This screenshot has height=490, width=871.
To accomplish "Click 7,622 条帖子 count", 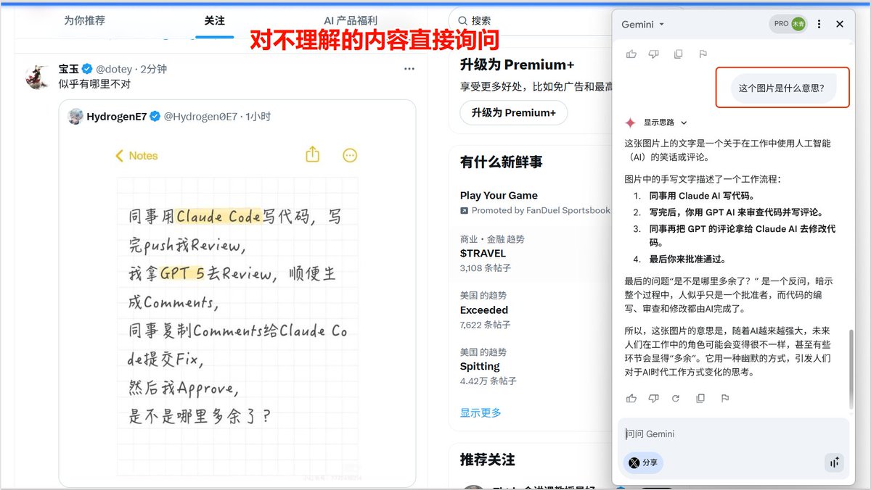I will (486, 325).
